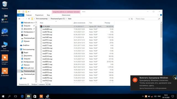Open the Activators desktop shortcut
Image resolution: width=177 pixels, height=99 pixels.
click(x=5, y=18)
